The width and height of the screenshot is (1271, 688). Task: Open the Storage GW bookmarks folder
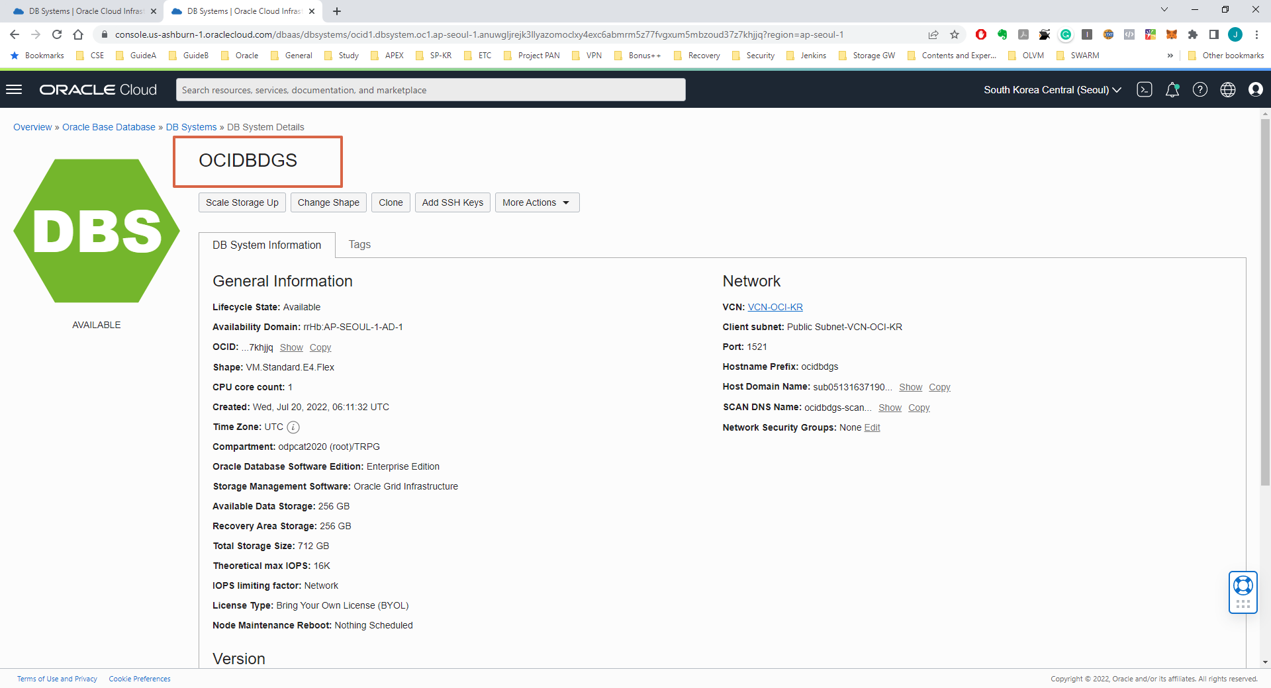867,56
